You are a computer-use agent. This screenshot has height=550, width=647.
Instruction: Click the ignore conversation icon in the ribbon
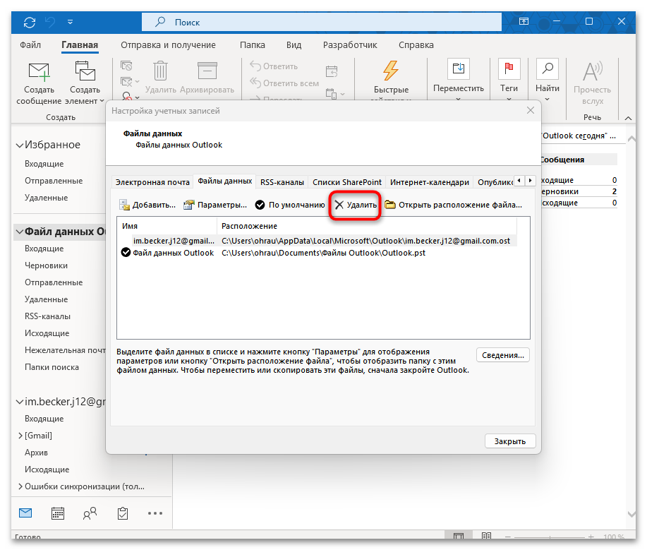pos(126,66)
